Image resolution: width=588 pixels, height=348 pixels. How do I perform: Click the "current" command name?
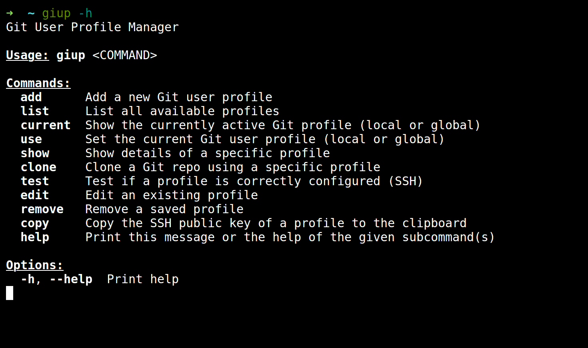tap(46, 125)
